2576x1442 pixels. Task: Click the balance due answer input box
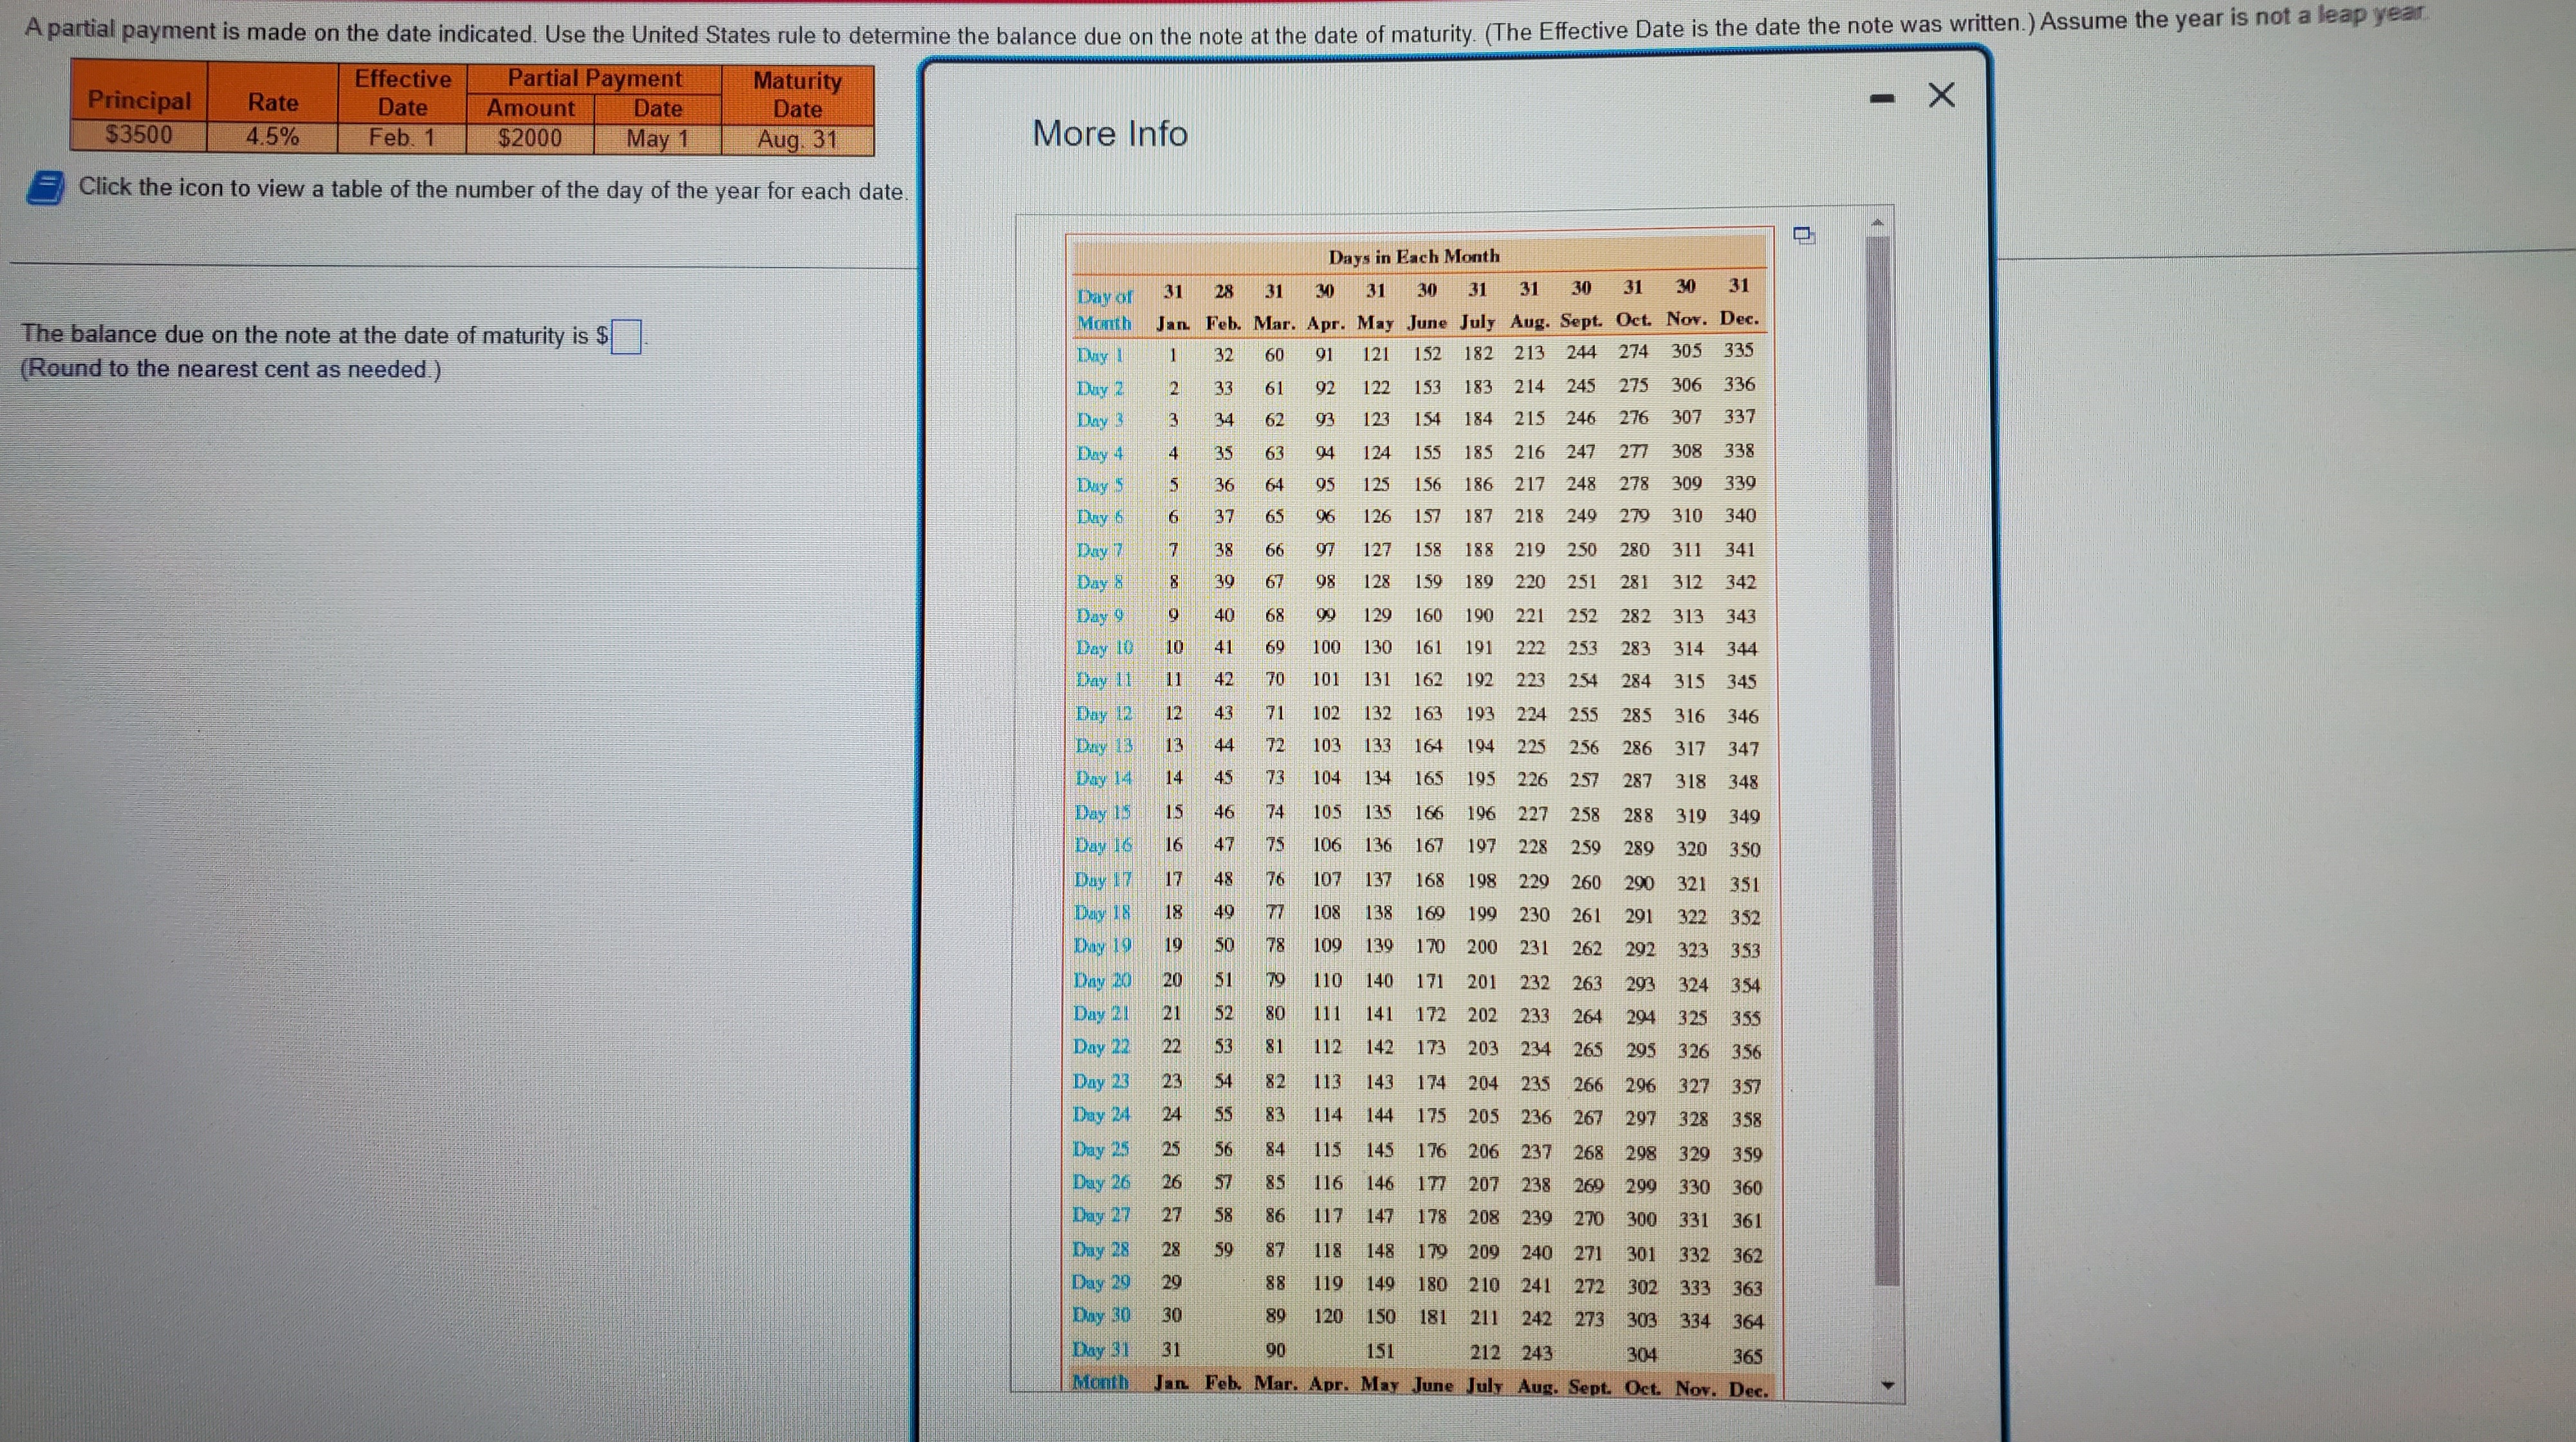[626, 336]
